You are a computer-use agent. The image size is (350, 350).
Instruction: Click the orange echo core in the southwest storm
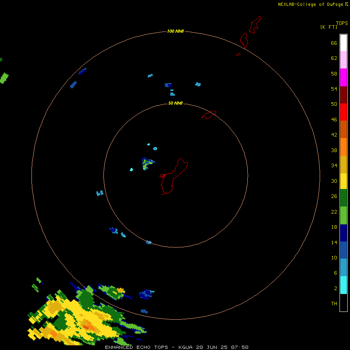(x=89, y=325)
